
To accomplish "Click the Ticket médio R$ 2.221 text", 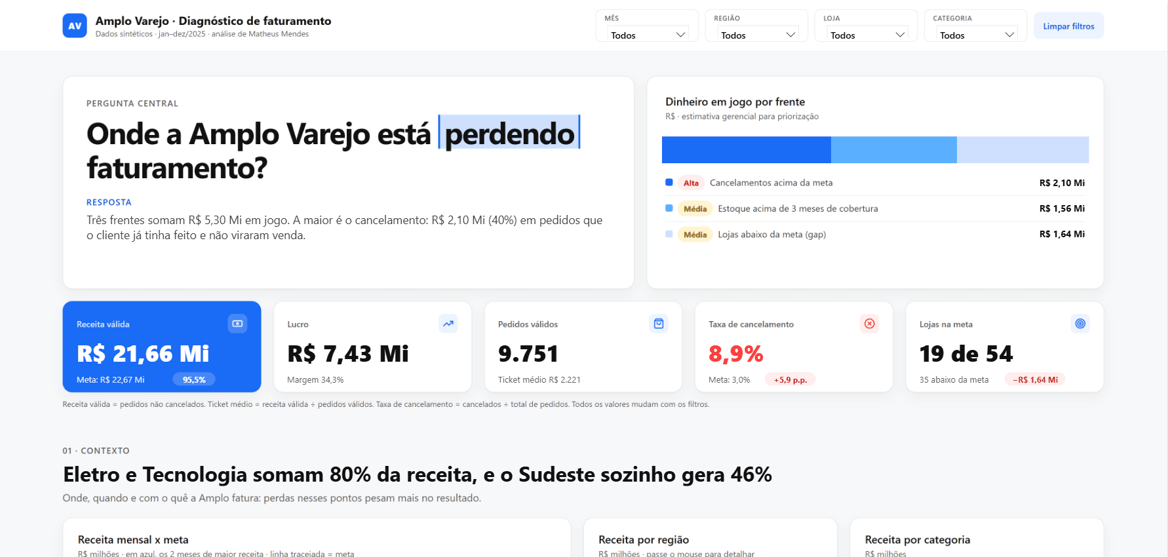I will tap(539, 379).
